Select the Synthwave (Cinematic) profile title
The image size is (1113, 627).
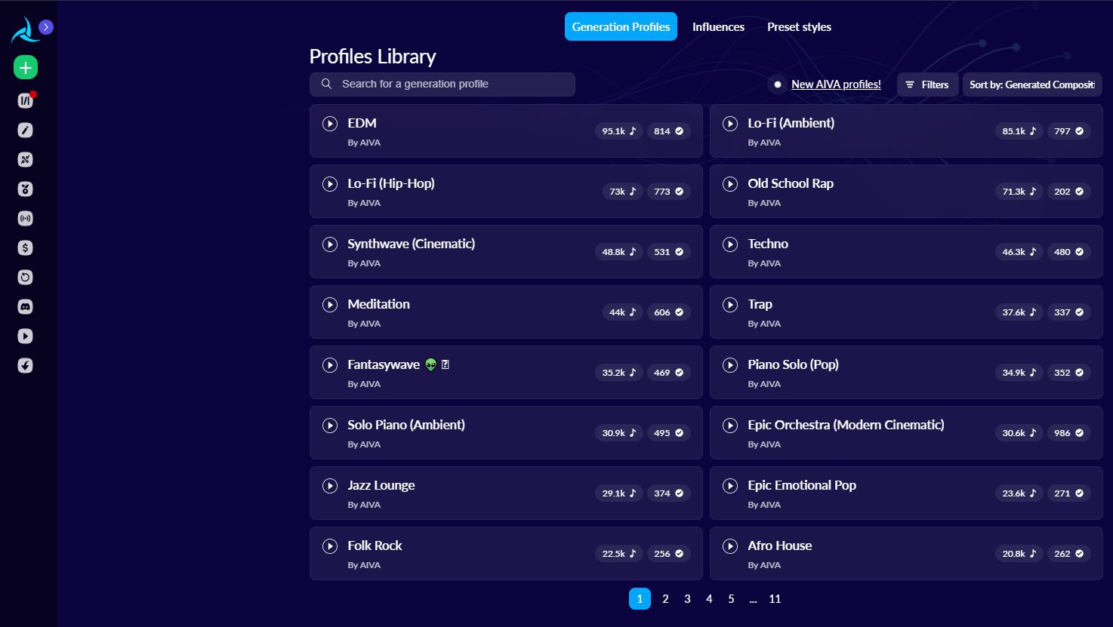tap(411, 244)
